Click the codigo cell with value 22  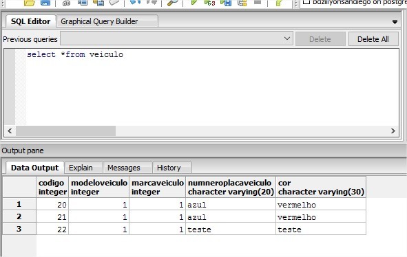coord(52,229)
